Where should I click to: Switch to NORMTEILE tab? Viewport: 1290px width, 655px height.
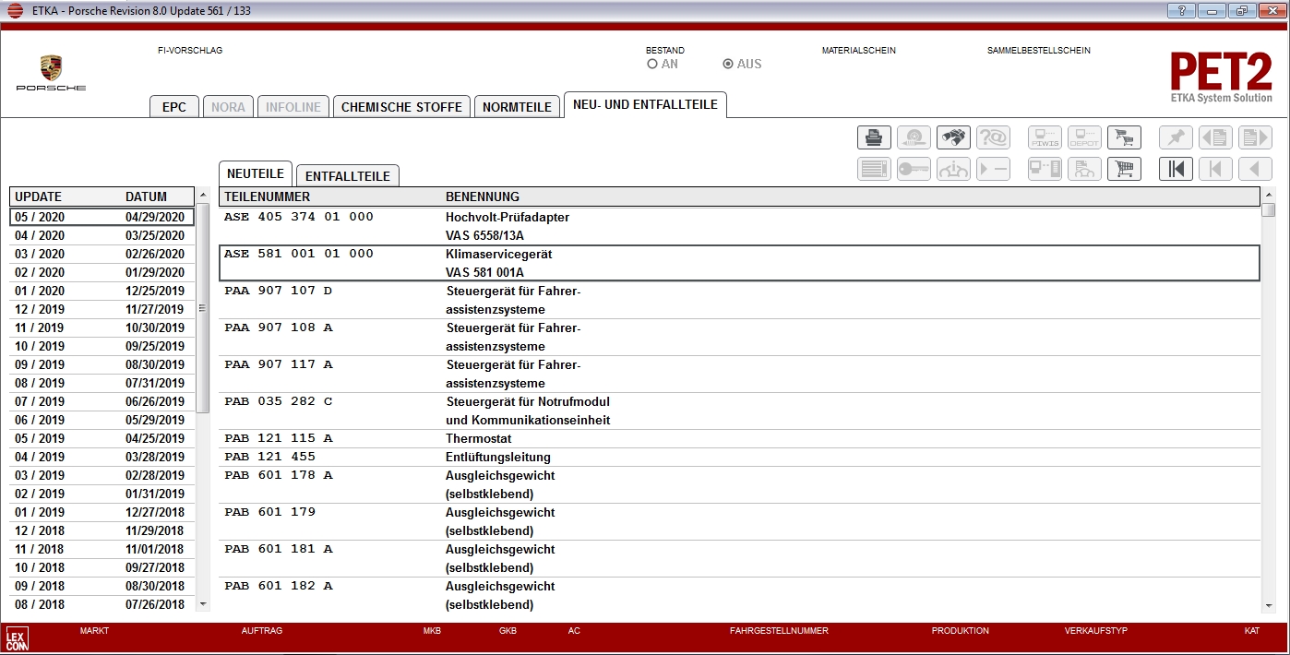(517, 107)
